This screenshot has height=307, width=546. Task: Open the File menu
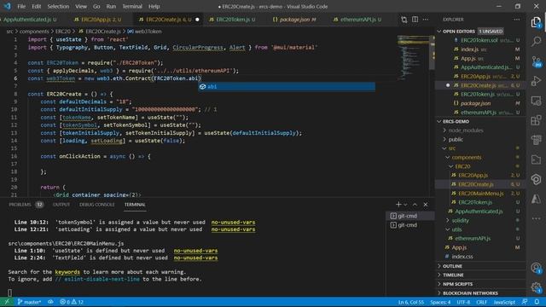coord(21,6)
